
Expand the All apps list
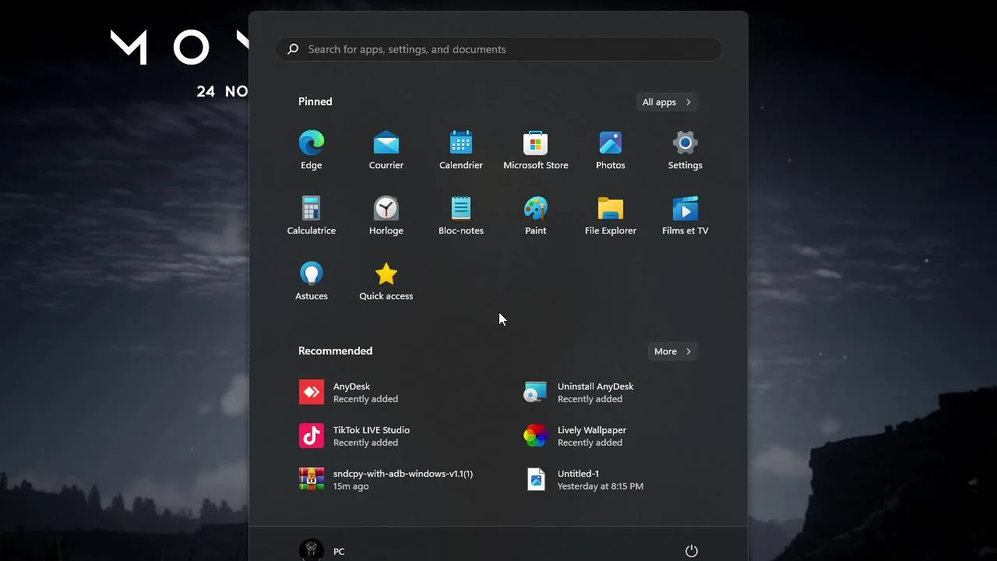coord(667,102)
